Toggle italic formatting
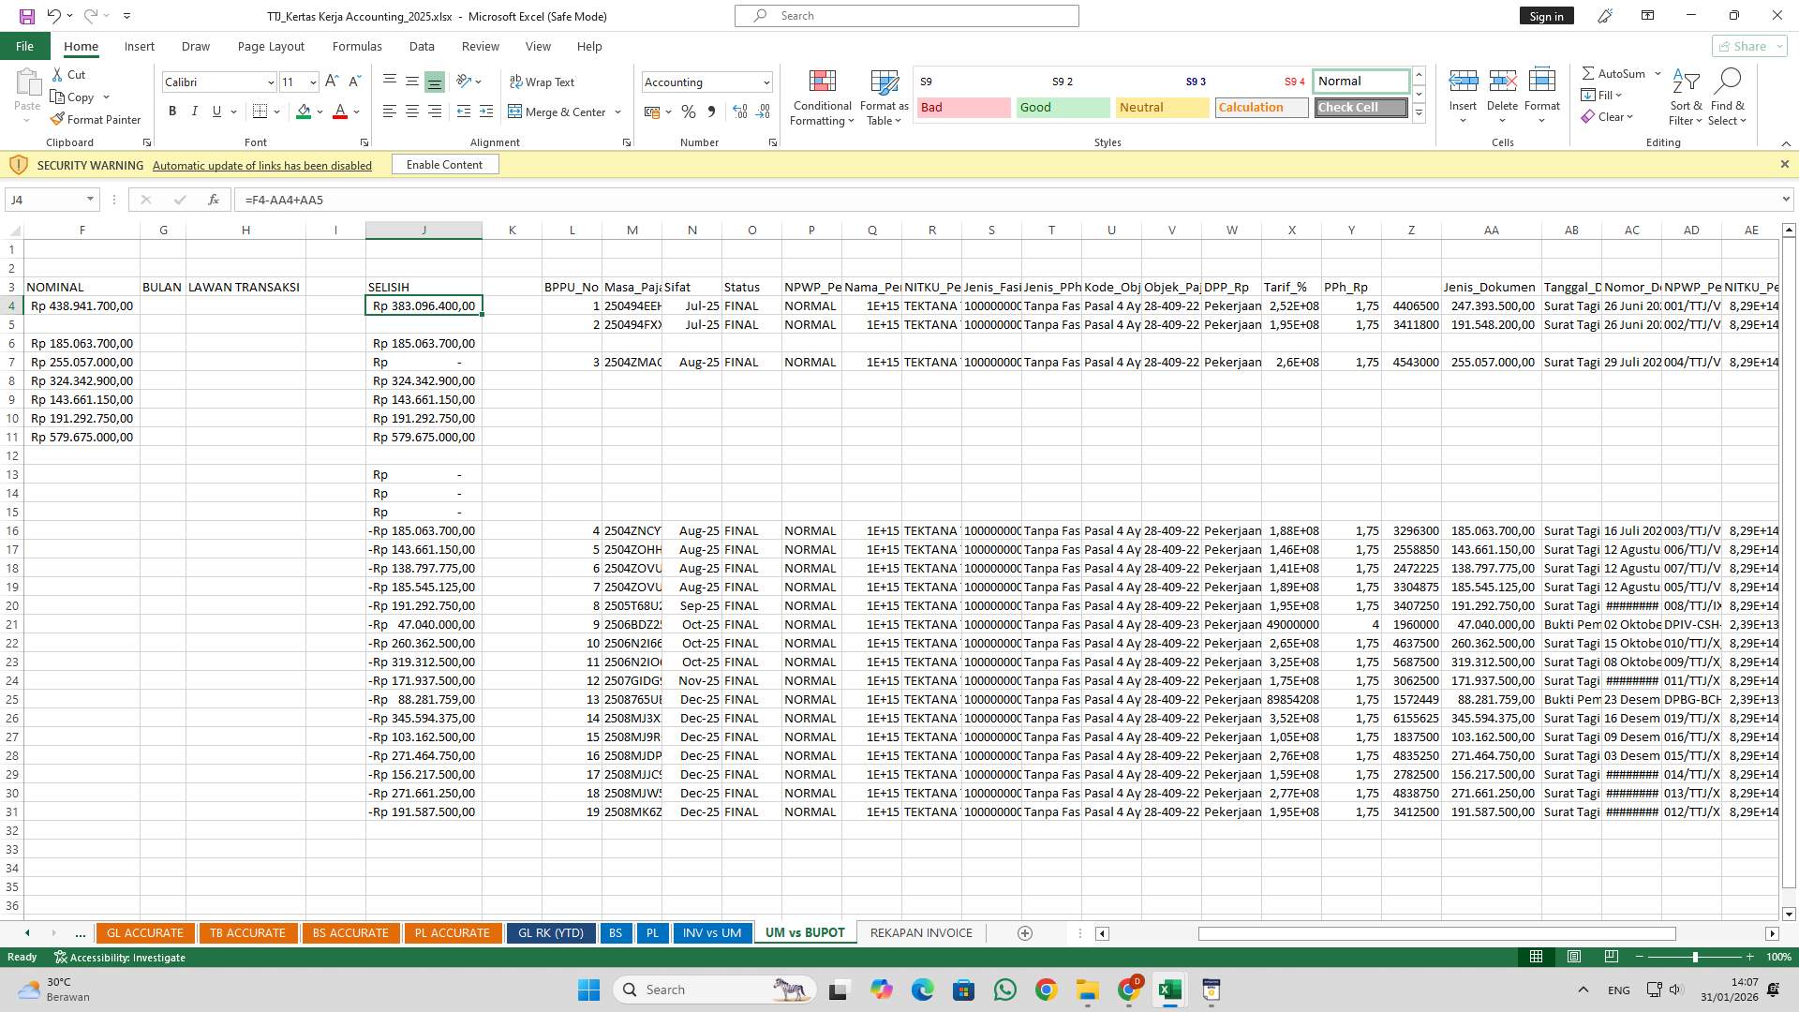The image size is (1799, 1012). pyautogui.click(x=195, y=111)
